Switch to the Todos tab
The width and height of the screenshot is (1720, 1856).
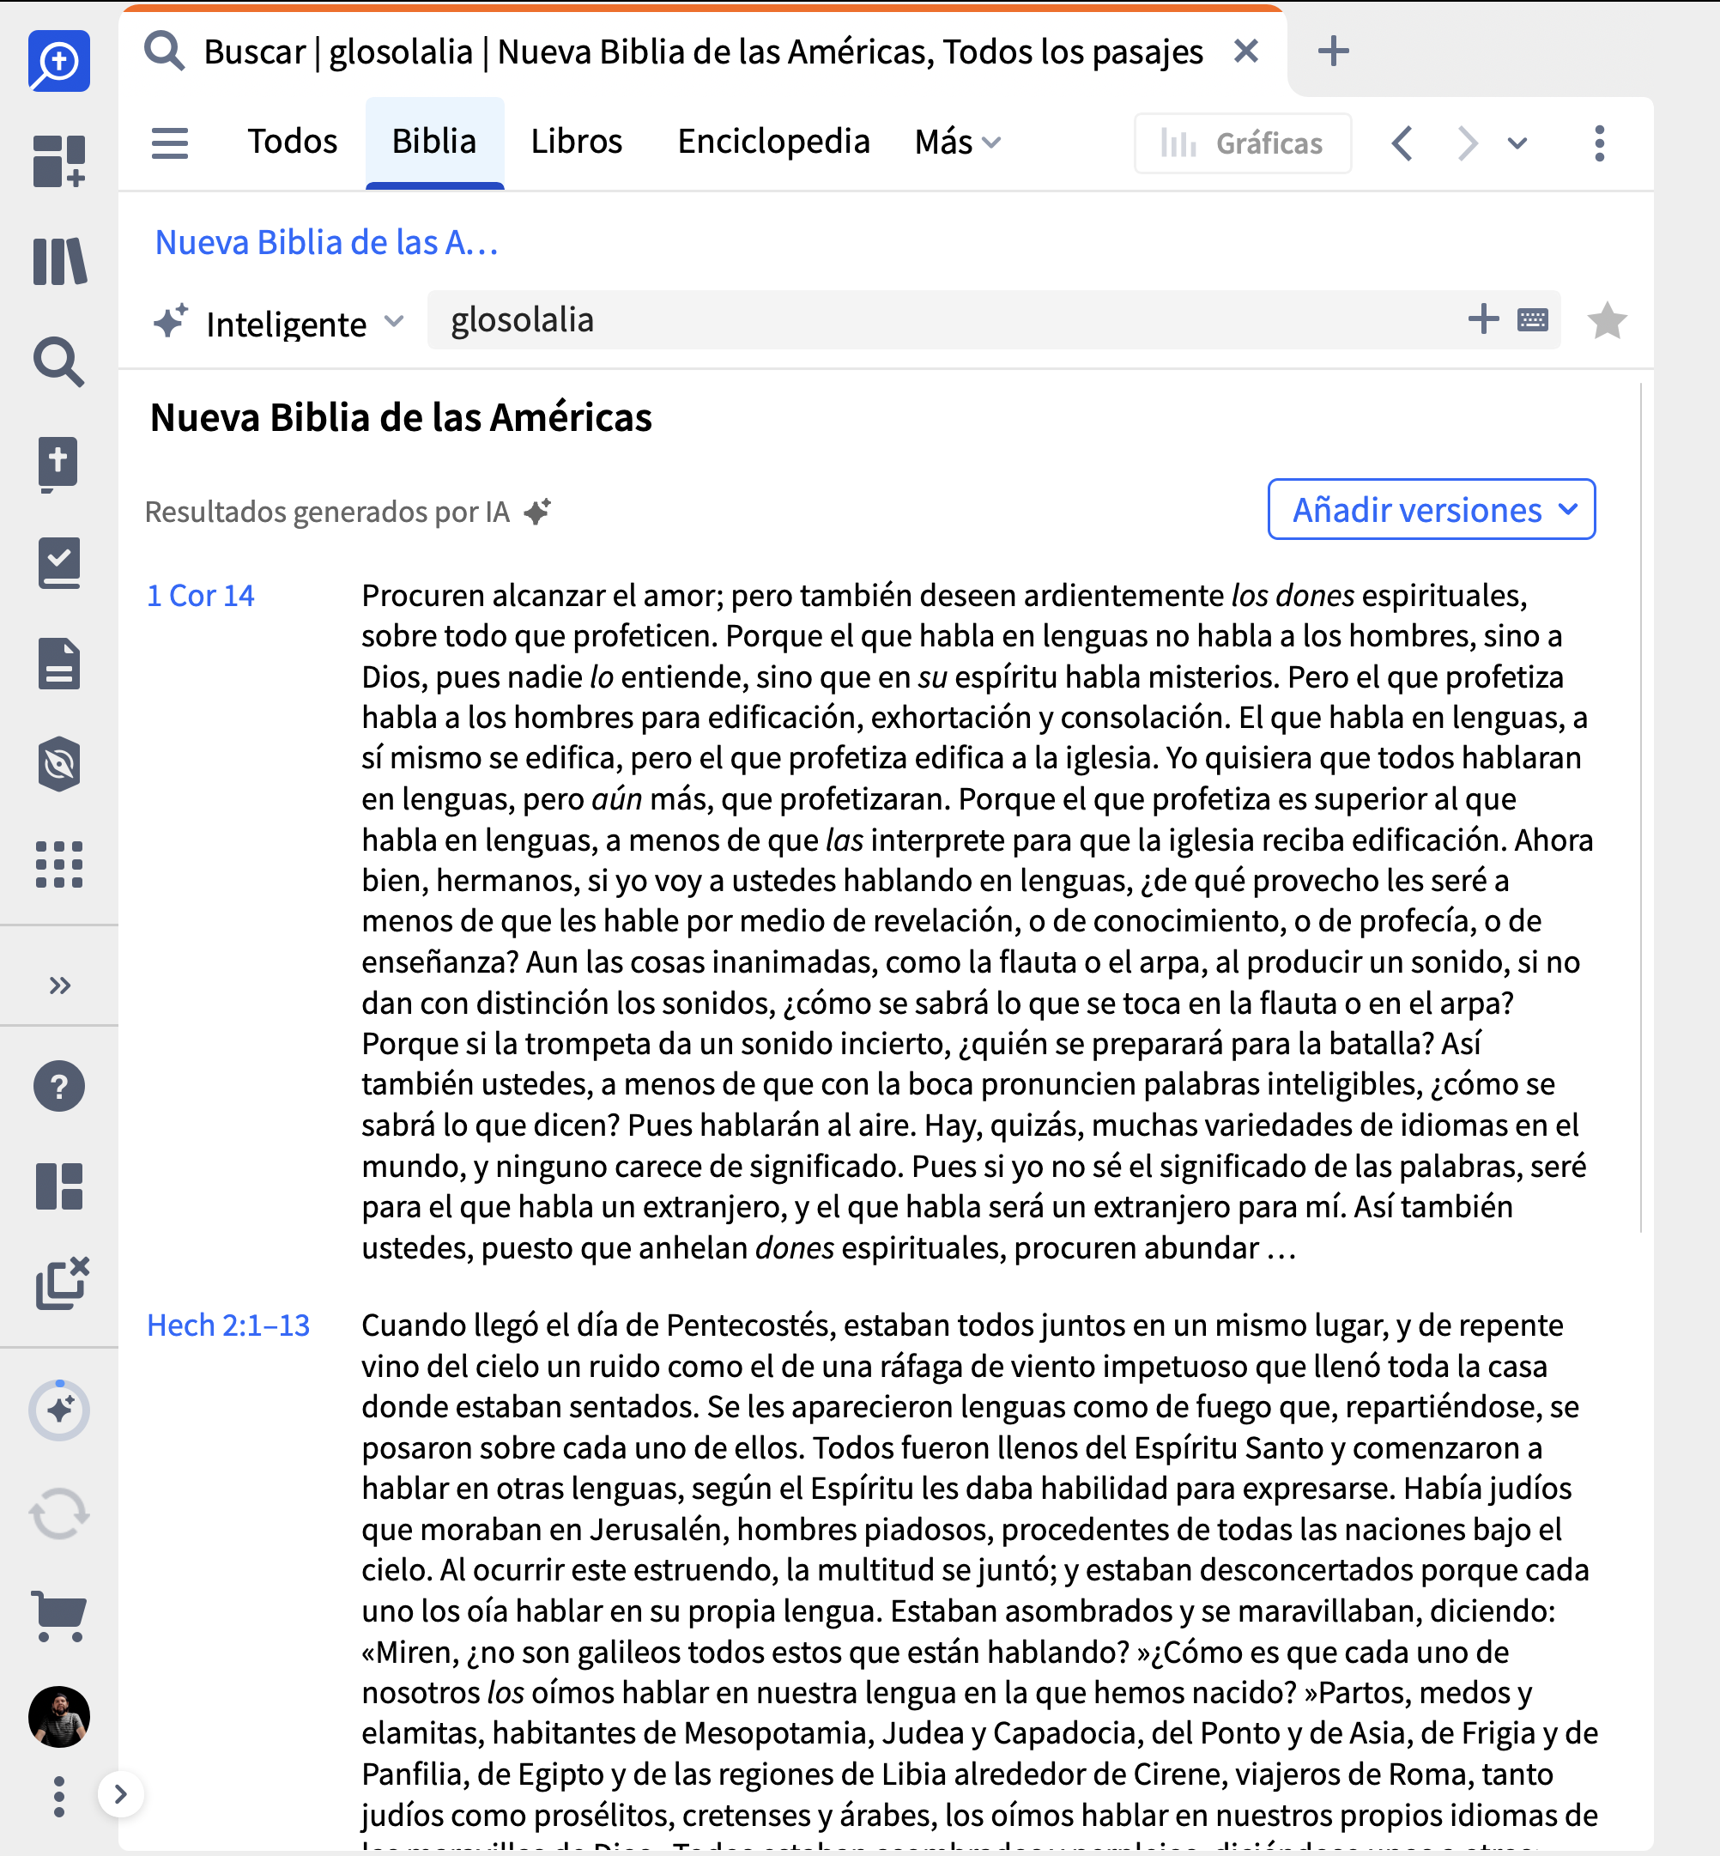[293, 142]
